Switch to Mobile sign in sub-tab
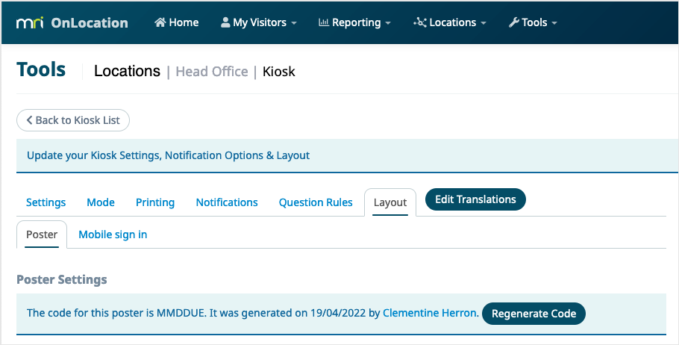The image size is (679, 345). pos(113,234)
